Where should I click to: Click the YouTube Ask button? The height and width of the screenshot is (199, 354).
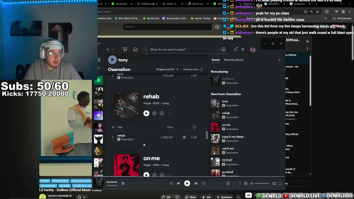click(206, 197)
